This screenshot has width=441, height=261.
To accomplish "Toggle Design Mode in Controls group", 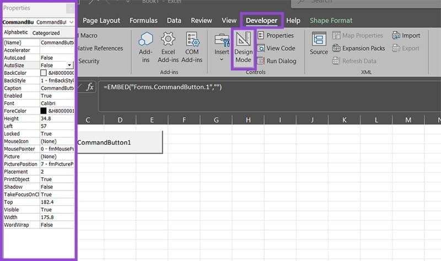I will click(x=243, y=48).
